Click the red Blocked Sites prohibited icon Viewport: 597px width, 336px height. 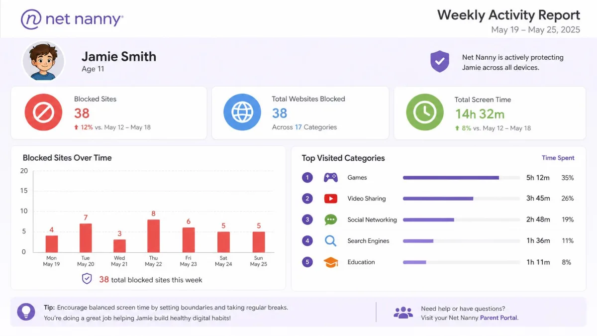click(x=43, y=112)
